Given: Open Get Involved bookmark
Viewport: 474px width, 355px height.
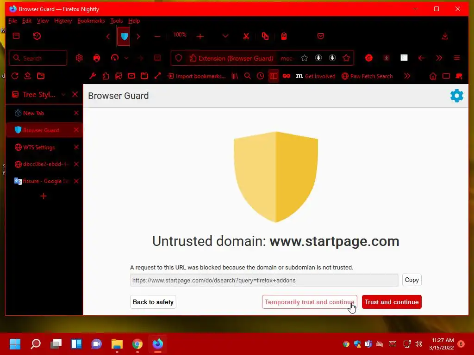Looking at the screenshot, I should (316, 76).
